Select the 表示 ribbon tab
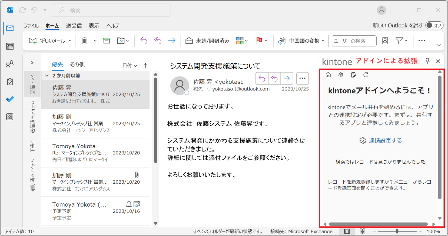The height and width of the screenshot is (236, 448). 94,26
